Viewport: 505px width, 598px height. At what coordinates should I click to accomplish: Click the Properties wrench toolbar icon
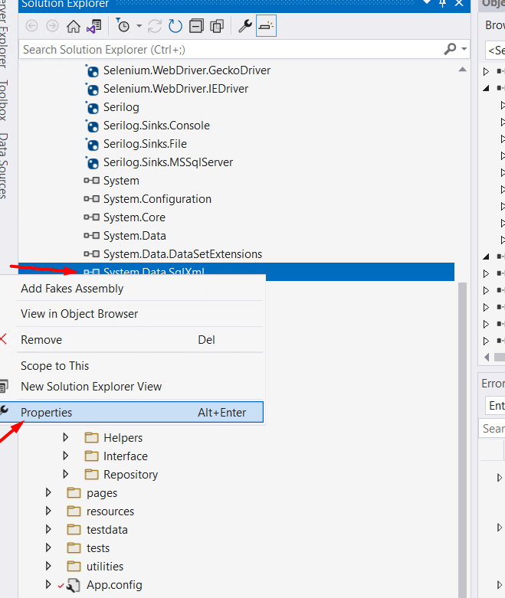point(245,26)
